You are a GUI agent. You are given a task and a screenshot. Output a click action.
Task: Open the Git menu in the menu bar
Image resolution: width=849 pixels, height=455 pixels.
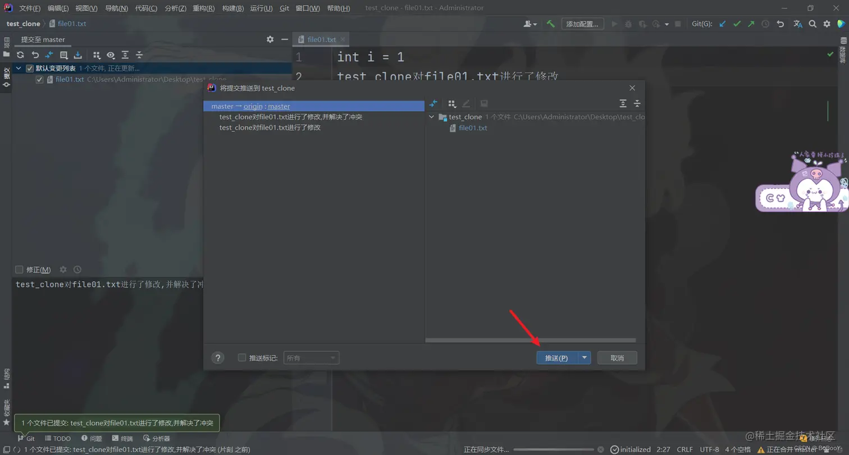click(284, 8)
